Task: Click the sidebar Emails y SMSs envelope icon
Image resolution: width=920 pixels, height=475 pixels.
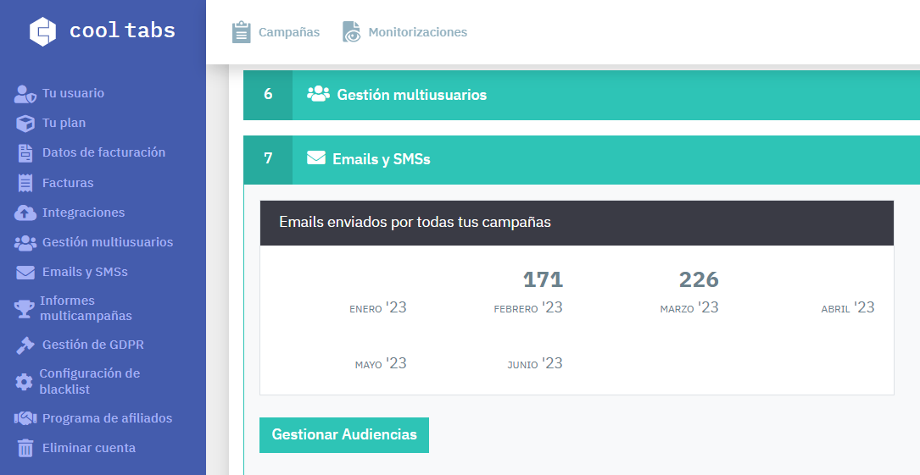Action: pos(25,273)
